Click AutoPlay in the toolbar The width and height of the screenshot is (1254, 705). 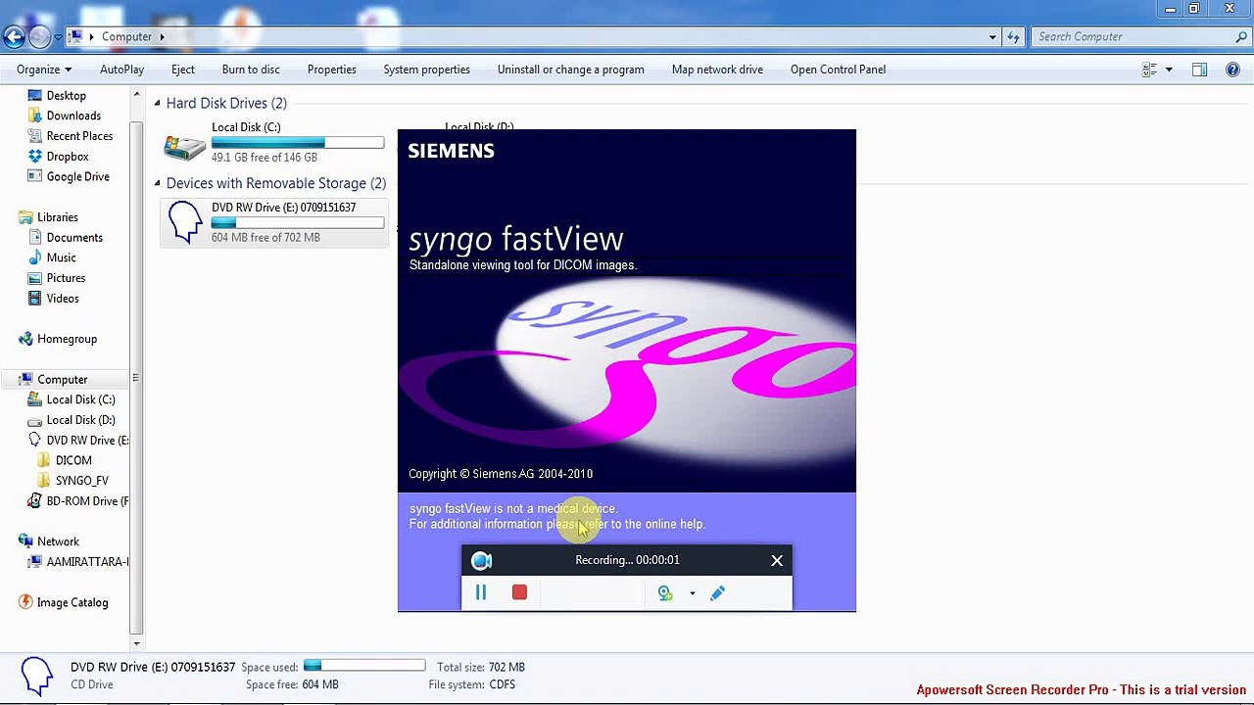(x=121, y=70)
